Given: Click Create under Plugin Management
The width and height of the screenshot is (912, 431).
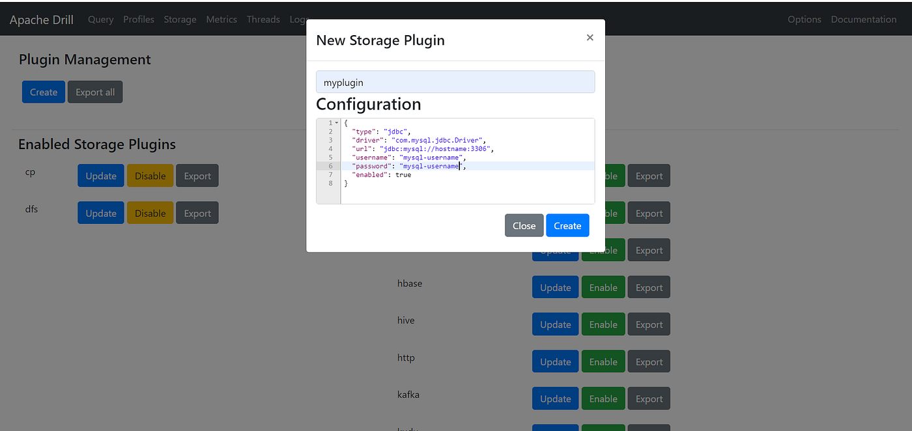Looking at the screenshot, I should (44, 92).
